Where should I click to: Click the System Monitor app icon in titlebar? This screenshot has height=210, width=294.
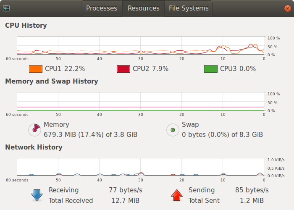coord(6,8)
